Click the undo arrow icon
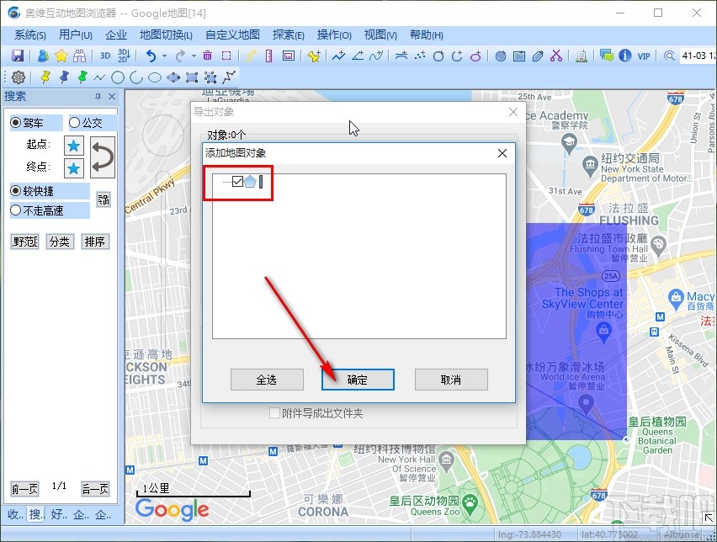This screenshot has width=717, height=542. coord(152,54)
